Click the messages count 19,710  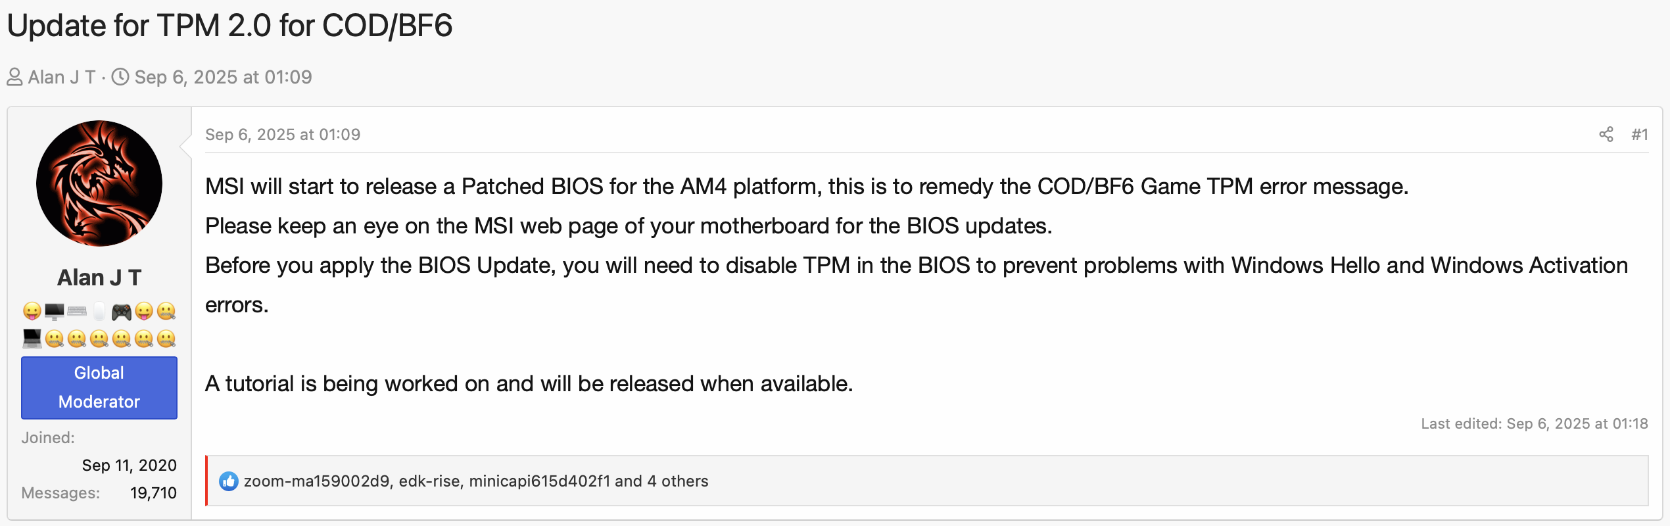click(153, 493)
